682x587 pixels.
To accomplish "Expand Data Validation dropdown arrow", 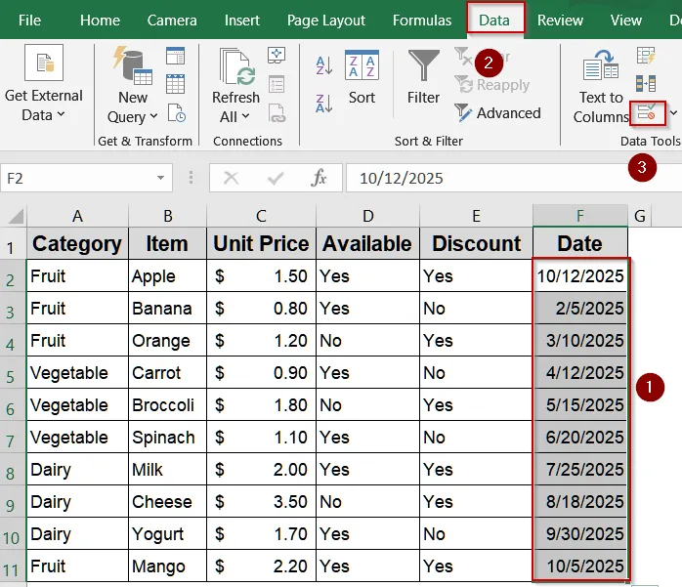I will pyautogui.click(x=673, y=113).
